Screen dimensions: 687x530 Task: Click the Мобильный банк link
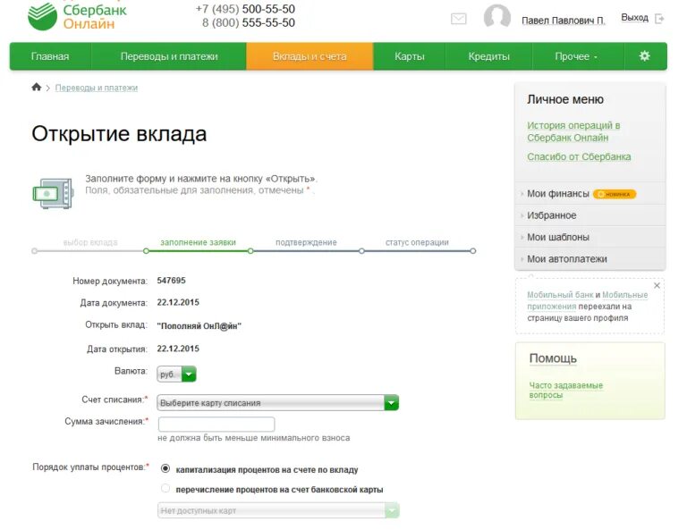point(560,295)
